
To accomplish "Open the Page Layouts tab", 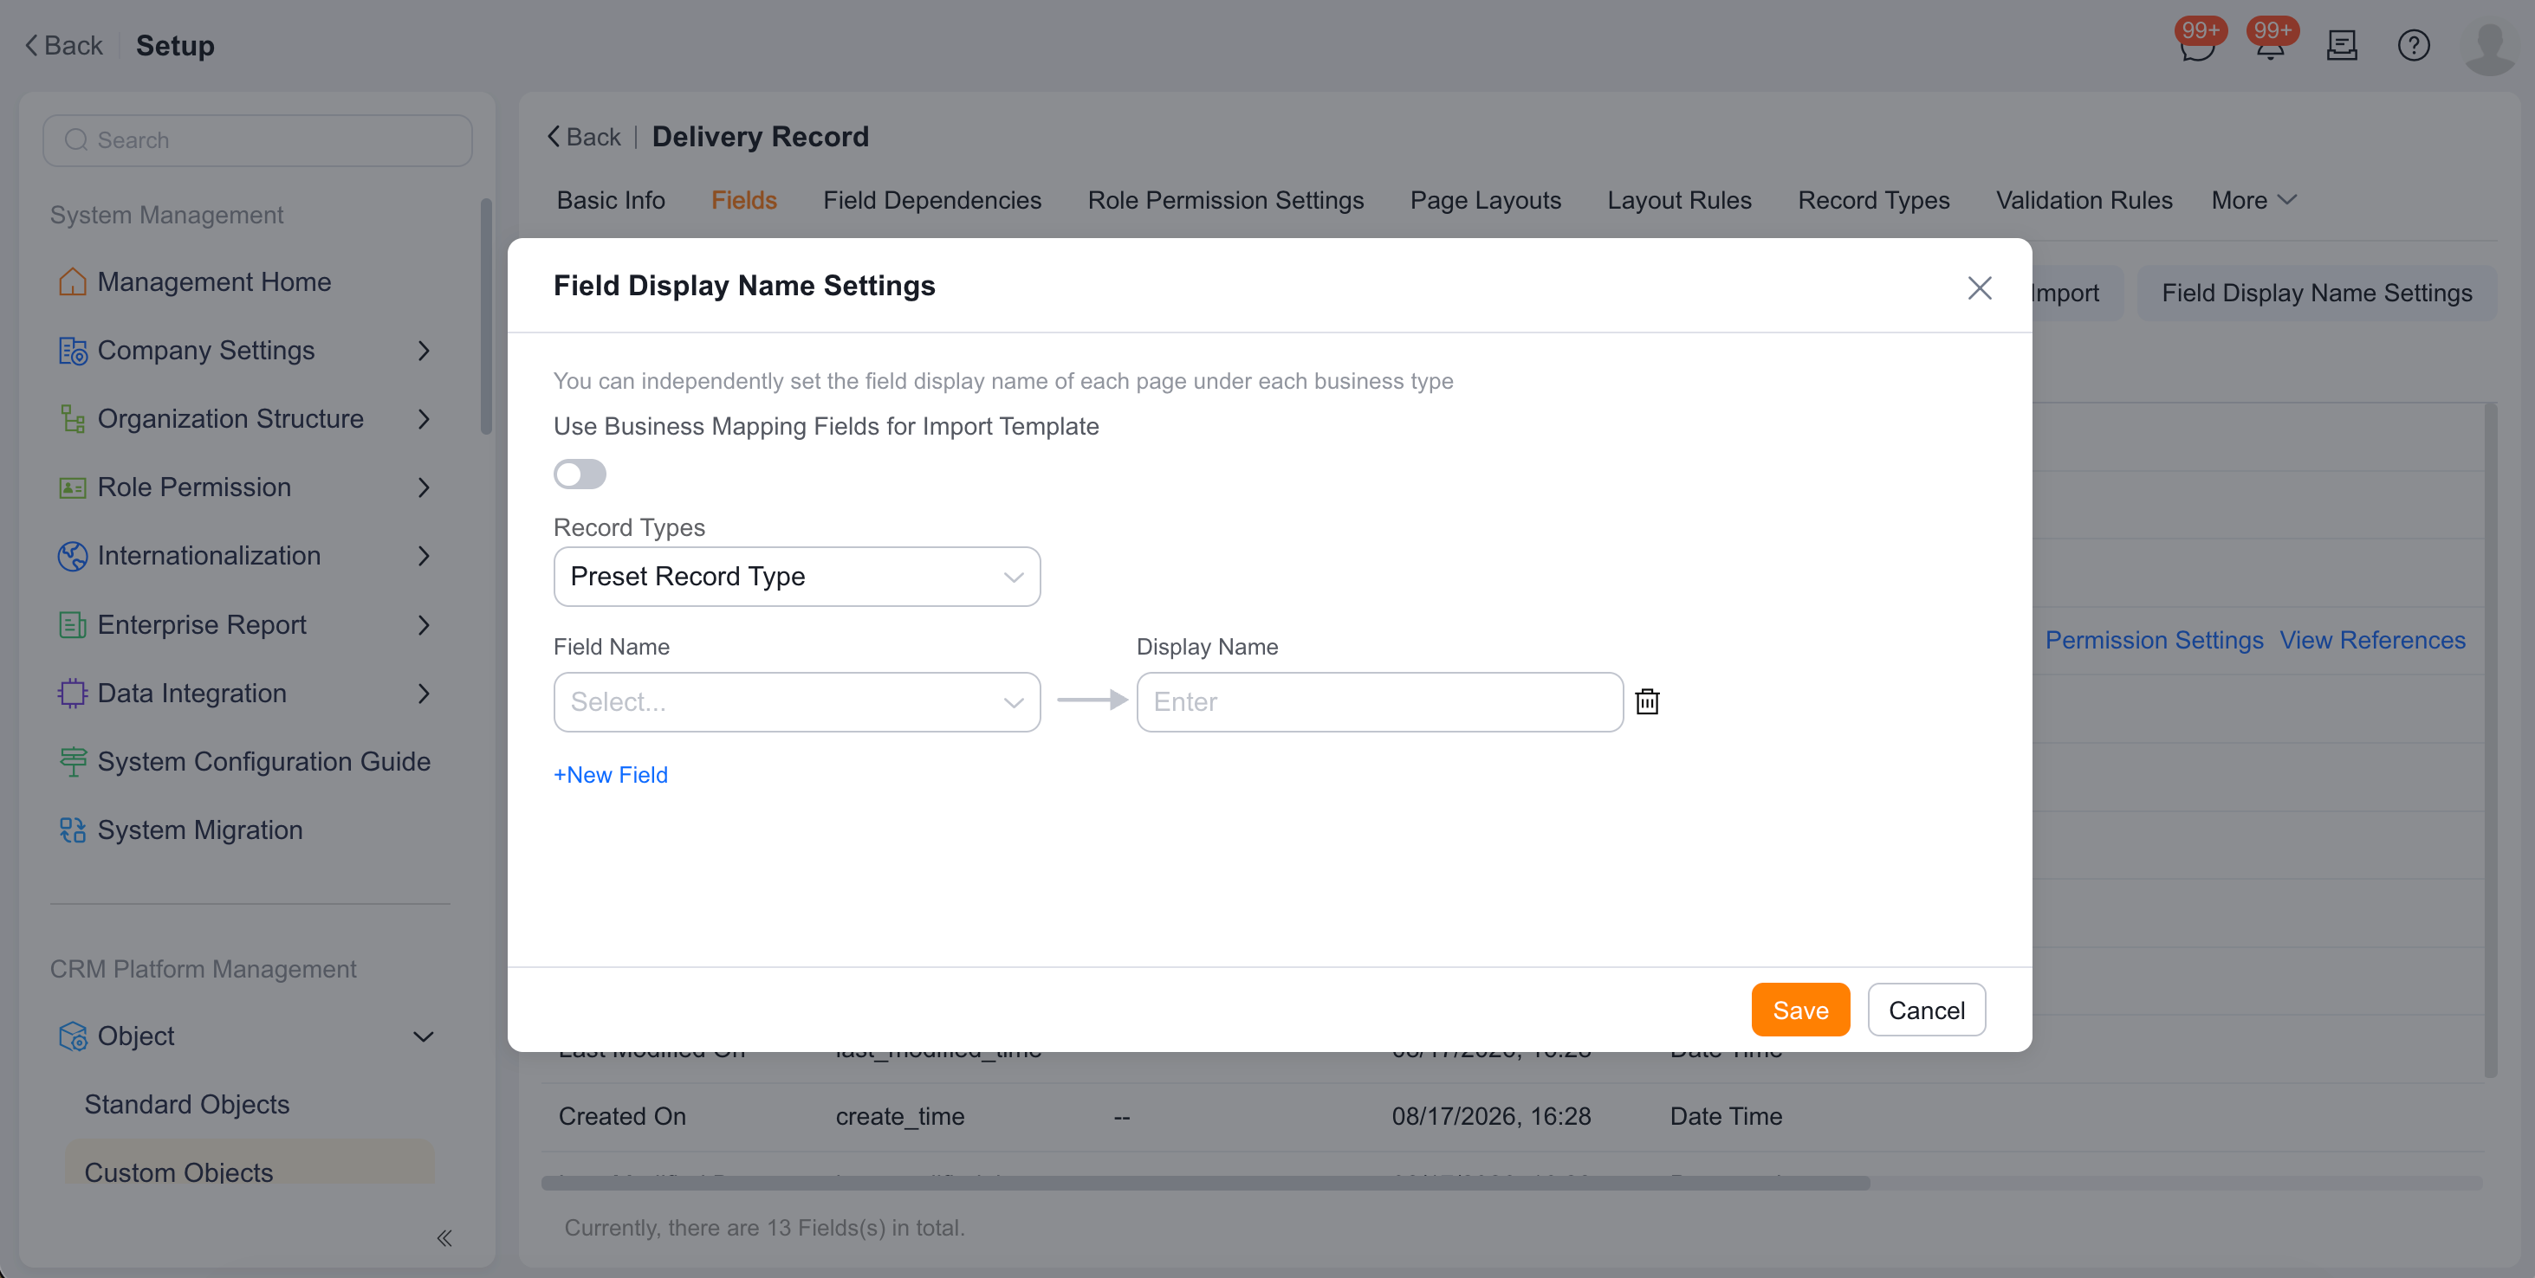I will coord(1485,200).
